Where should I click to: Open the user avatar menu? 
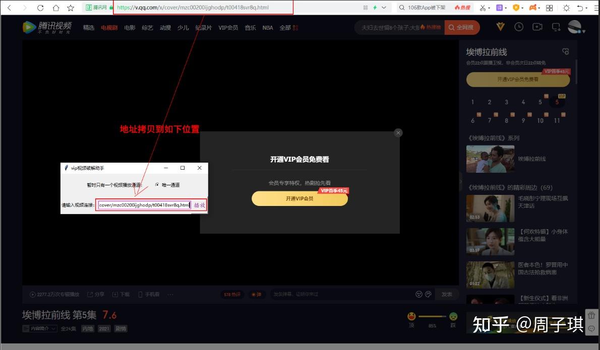(x=575, y=27)
